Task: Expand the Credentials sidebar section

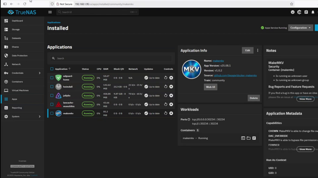Action: 39,73
